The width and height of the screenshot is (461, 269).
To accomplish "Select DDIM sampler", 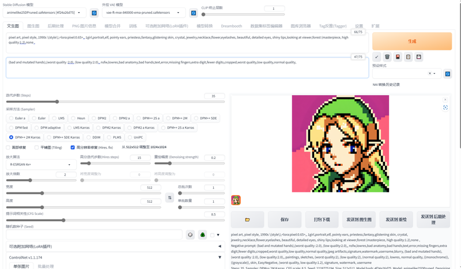I will tap(93, 137).
